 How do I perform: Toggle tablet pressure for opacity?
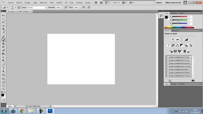(x=66, y=8)
